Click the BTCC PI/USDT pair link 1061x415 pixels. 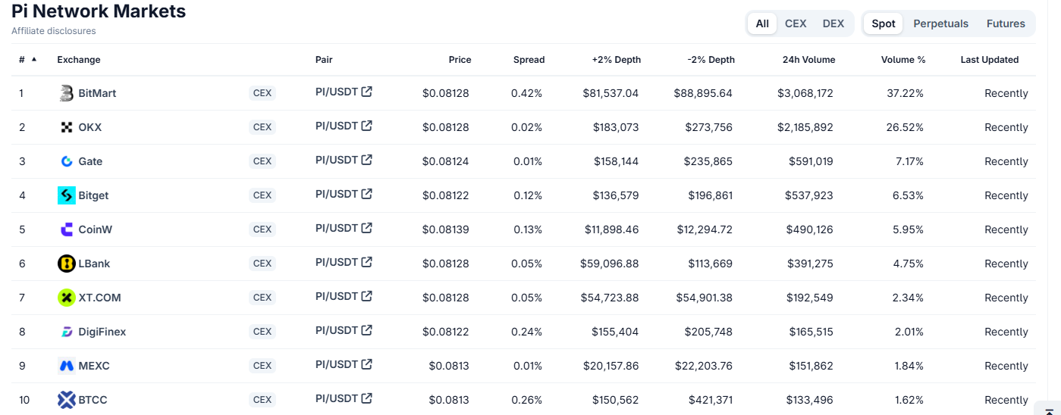click(336, 398)
